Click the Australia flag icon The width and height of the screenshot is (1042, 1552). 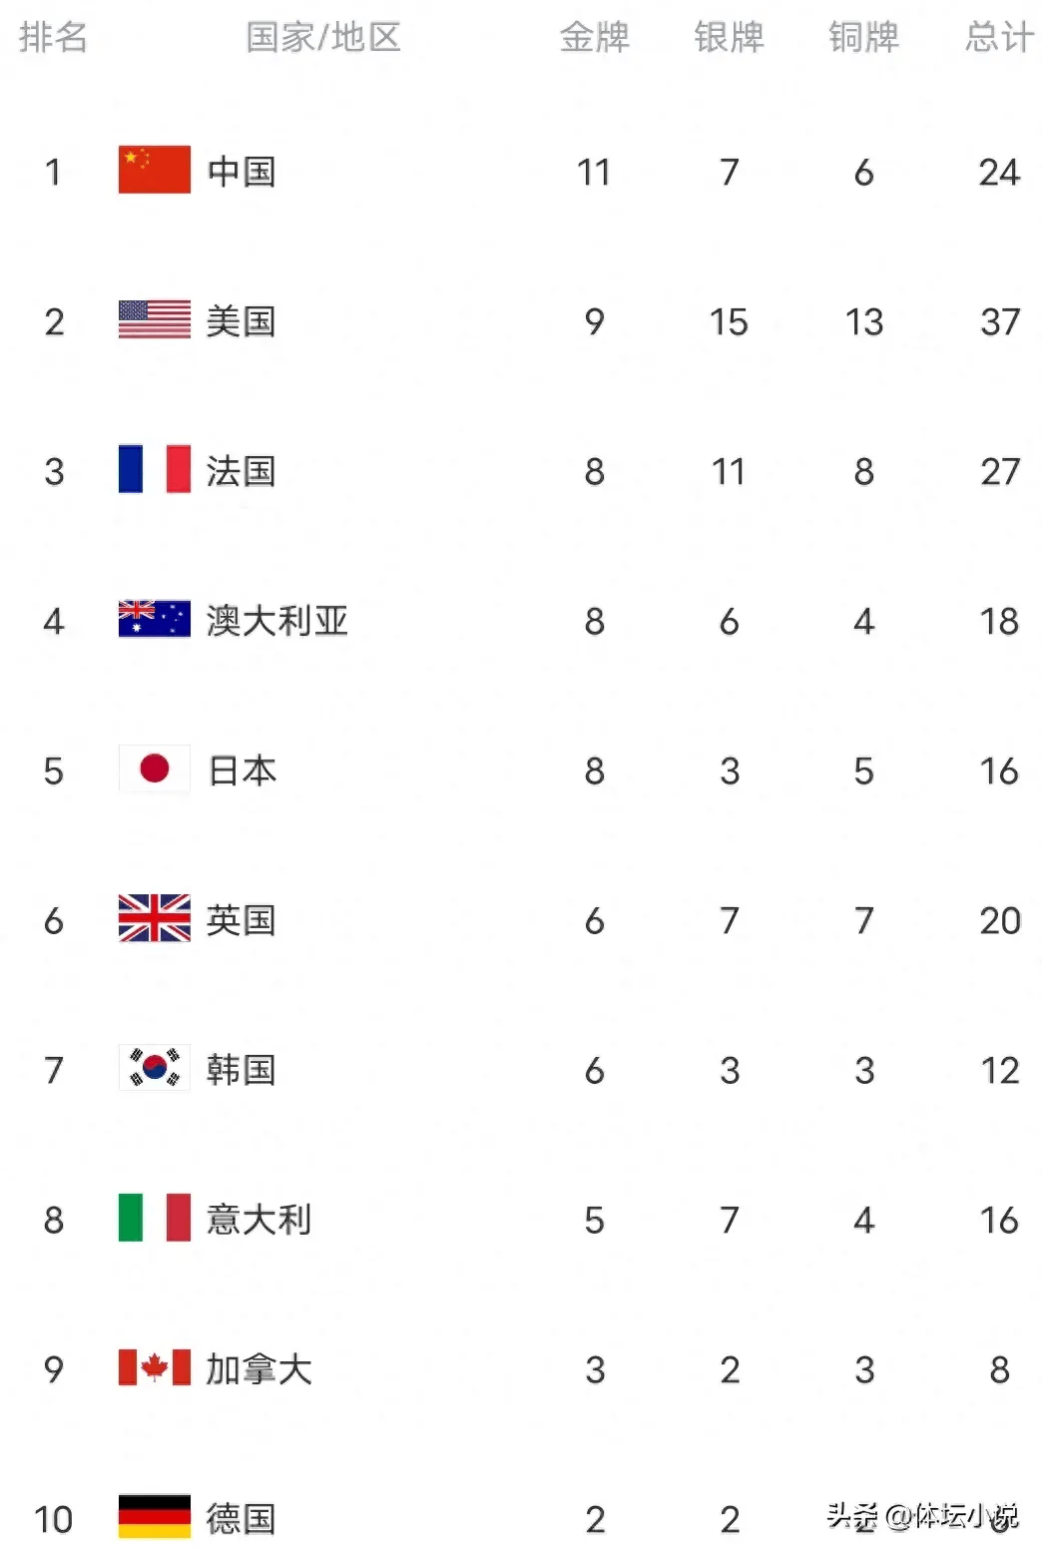pos(154,619)
